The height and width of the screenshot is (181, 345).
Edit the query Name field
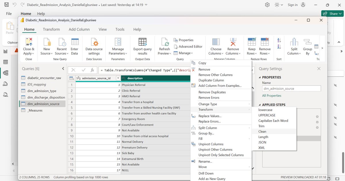(x=292, y=89)
